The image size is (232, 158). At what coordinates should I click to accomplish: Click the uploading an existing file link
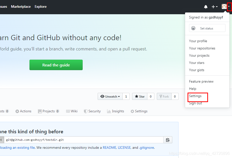[17, 148]
